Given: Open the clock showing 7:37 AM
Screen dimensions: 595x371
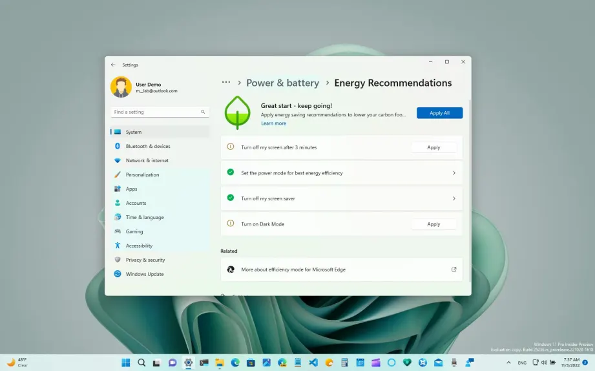Looking at the screenshot, I should point(571,362).
